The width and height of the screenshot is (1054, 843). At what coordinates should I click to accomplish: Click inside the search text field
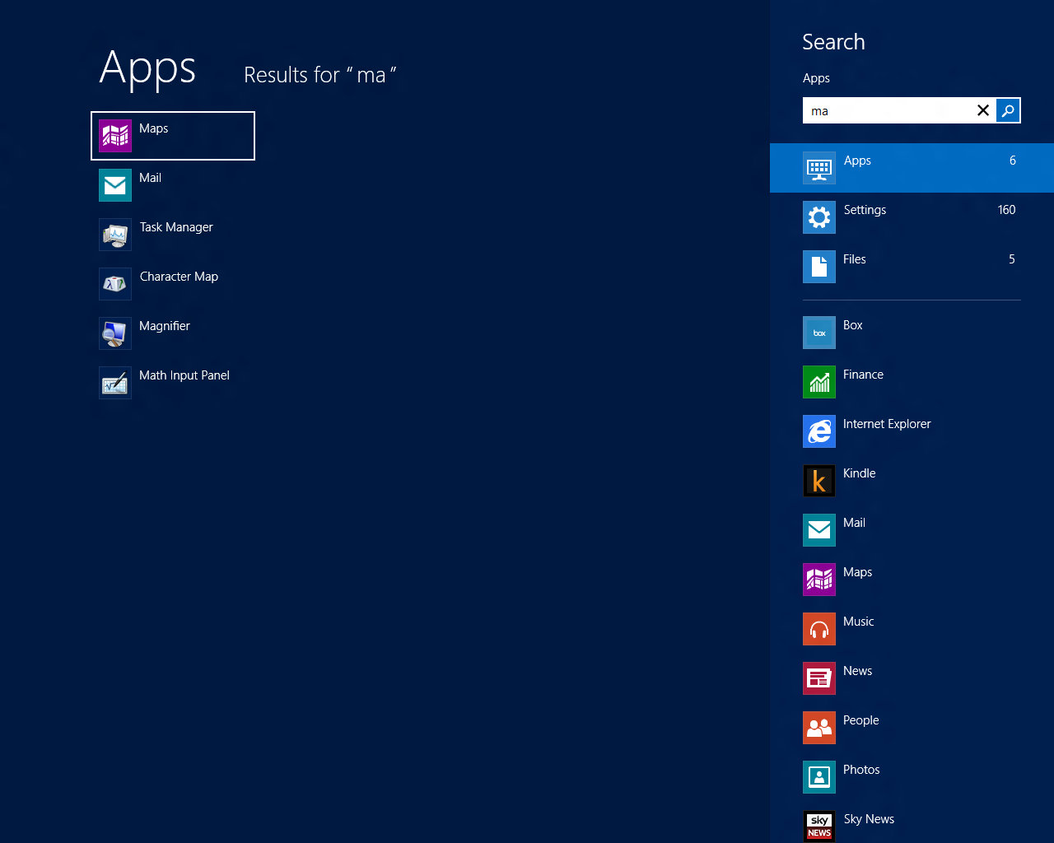tap(888, 110)
